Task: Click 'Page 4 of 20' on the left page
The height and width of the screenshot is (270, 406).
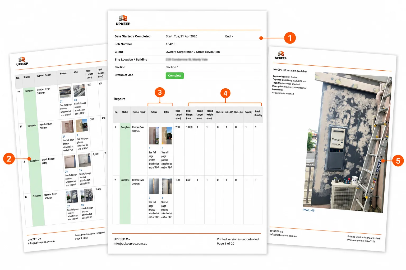Action: 81,238
